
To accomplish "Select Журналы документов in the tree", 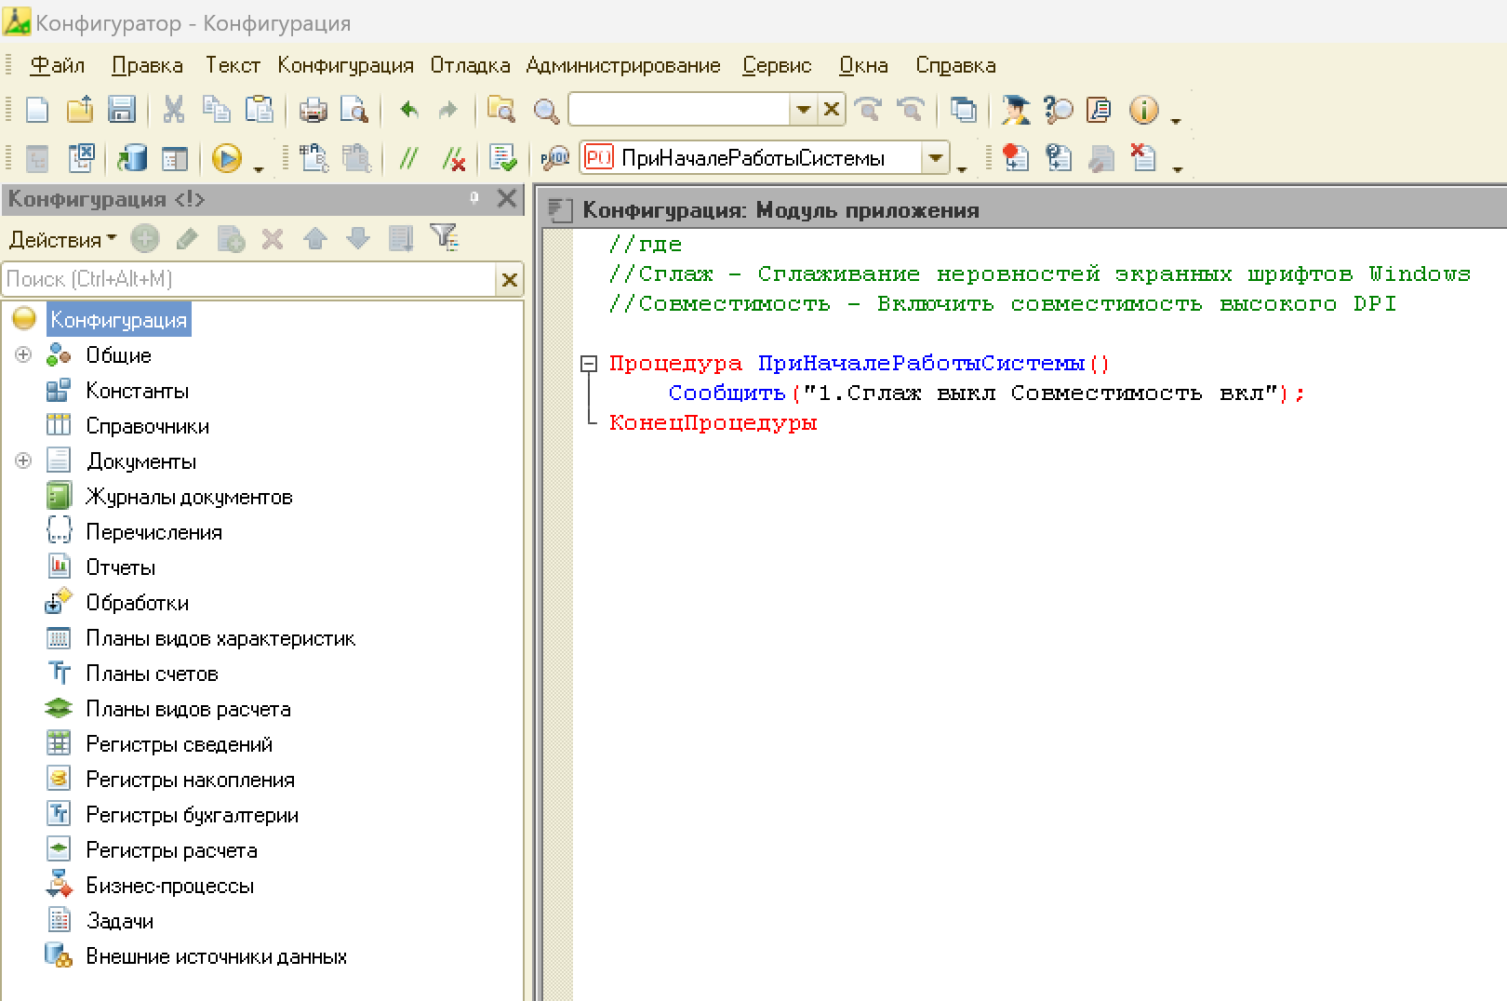I will (x=189, y=497).
